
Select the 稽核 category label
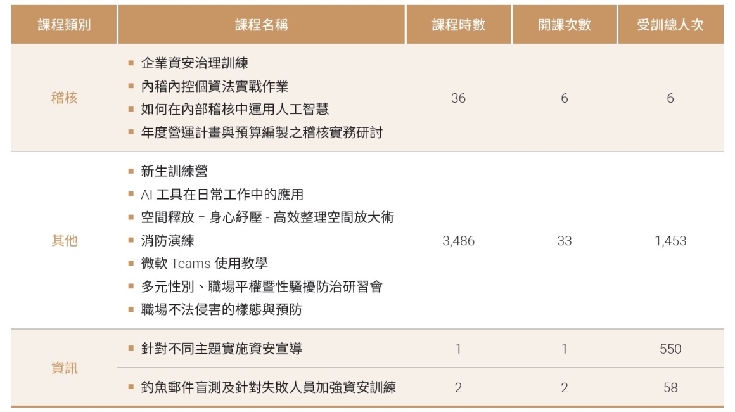(64, 98)
